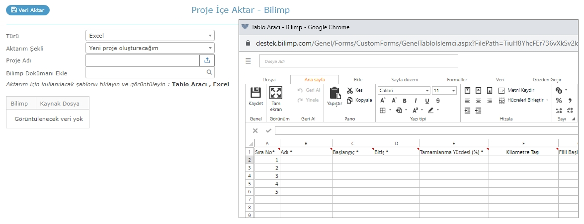The image size is (584, 224).
Task: Click the Kaydet save icon in ribbon
Action: (255, 93)
